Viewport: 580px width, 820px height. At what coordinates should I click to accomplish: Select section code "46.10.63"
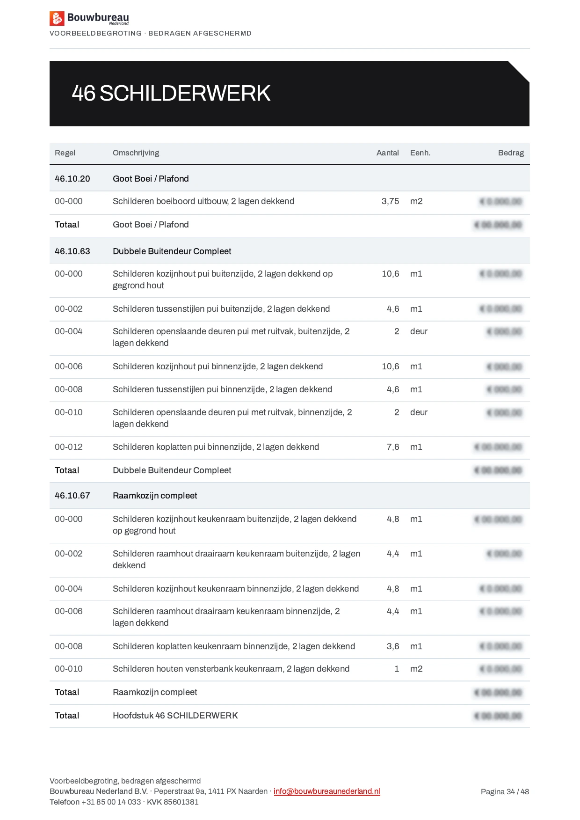(72, 251)
